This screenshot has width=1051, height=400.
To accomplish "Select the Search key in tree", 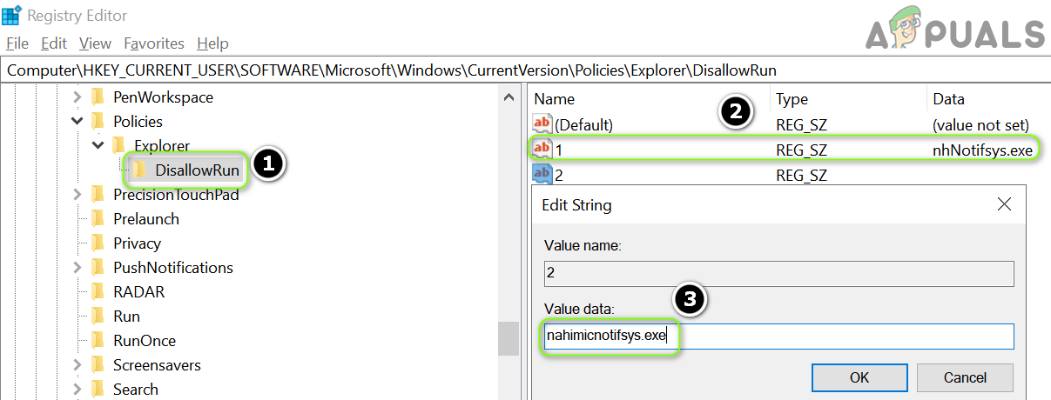I will 136,390.
